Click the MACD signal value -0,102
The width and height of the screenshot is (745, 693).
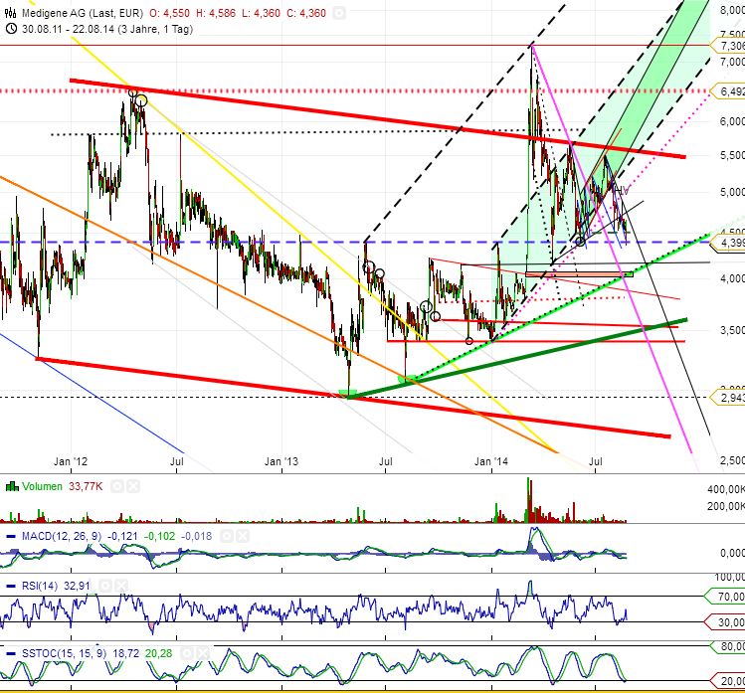(159, 536)
